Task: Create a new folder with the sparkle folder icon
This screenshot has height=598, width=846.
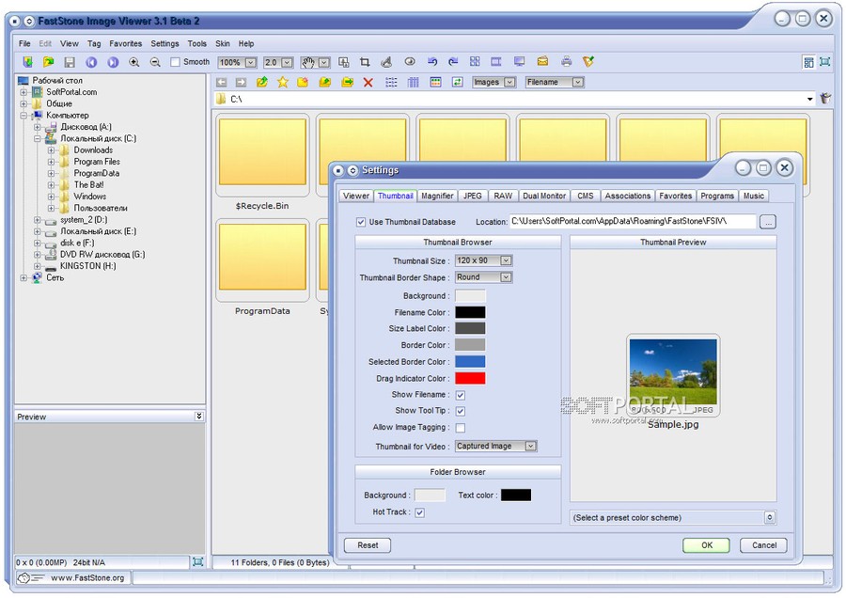Action: (x=303, y=82)
